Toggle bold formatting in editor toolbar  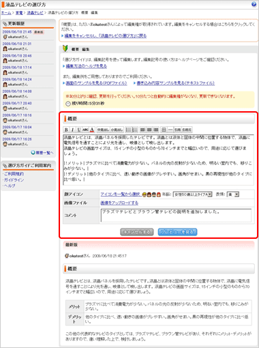(x=66, y=130)
